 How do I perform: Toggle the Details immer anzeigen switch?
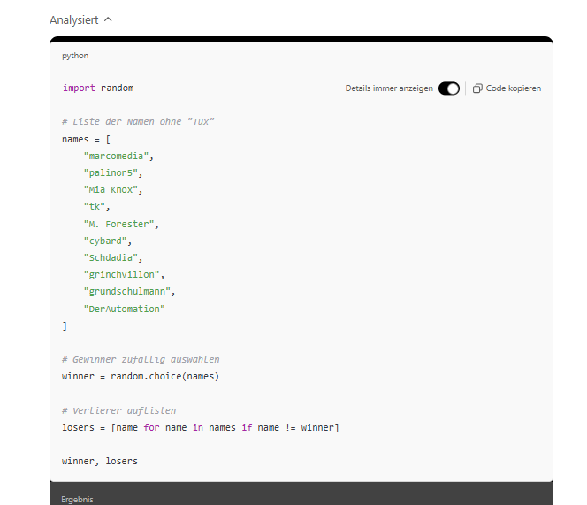448,88
